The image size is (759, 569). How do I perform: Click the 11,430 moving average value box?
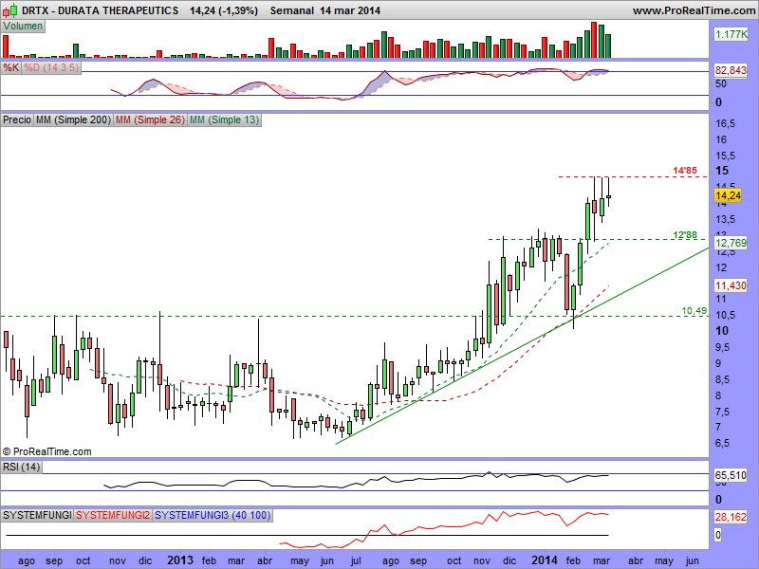(731, 285)
